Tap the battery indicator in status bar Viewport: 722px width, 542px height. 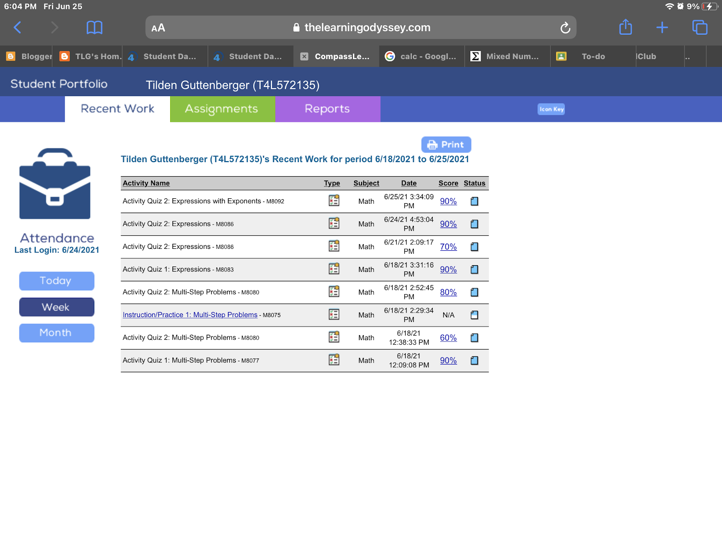click(x=710, y=6)
